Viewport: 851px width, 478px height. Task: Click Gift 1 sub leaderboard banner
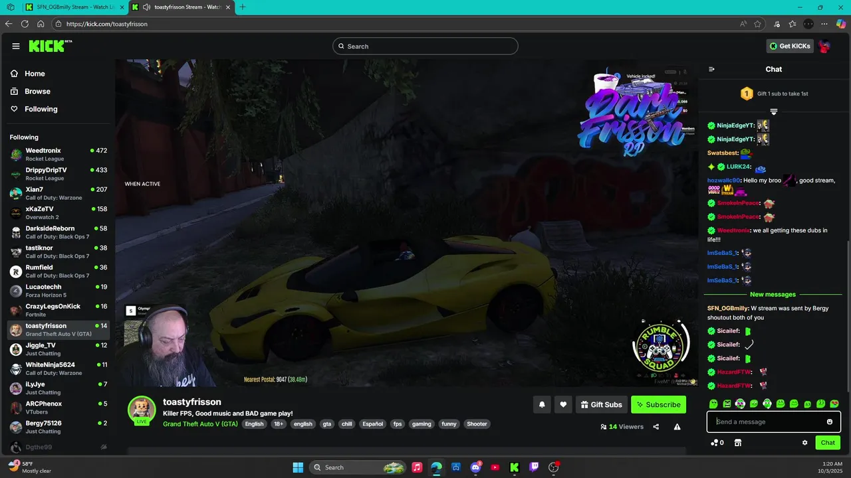pyautogui.click(x=774, y=94)
